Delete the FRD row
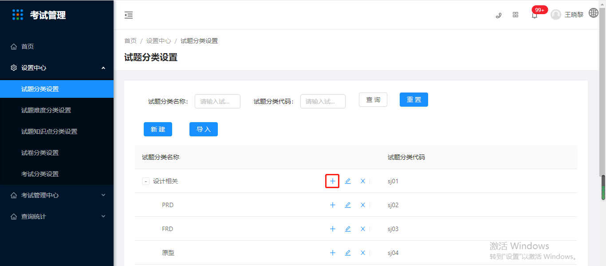 (x=363, y=229)
